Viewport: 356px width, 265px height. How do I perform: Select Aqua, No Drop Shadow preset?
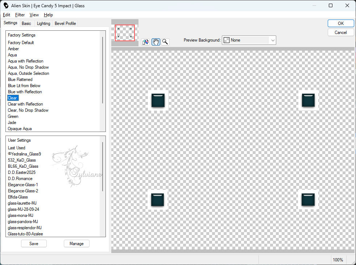pyautogui.click(x=28, y=67)
